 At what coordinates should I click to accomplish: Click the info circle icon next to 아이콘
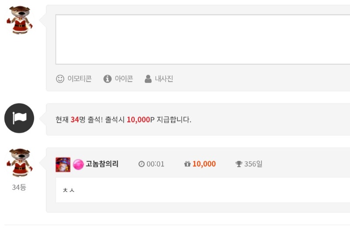[107, 79]
